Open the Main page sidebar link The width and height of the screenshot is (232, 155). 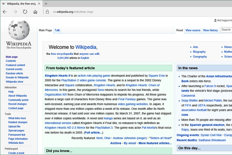pos(12,57)
